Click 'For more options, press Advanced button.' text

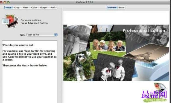tap(34, 21)
